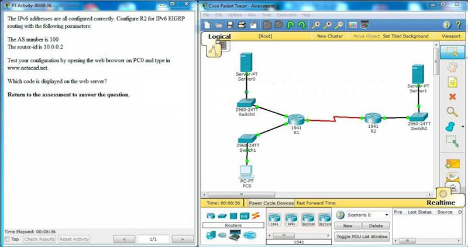Reset zoom with the middle magnifier icon

coord(327,25)
